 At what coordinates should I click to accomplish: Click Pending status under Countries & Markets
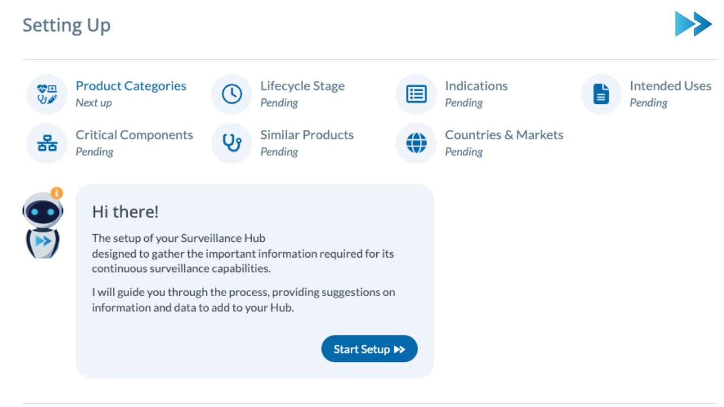(x=464, y=152)
